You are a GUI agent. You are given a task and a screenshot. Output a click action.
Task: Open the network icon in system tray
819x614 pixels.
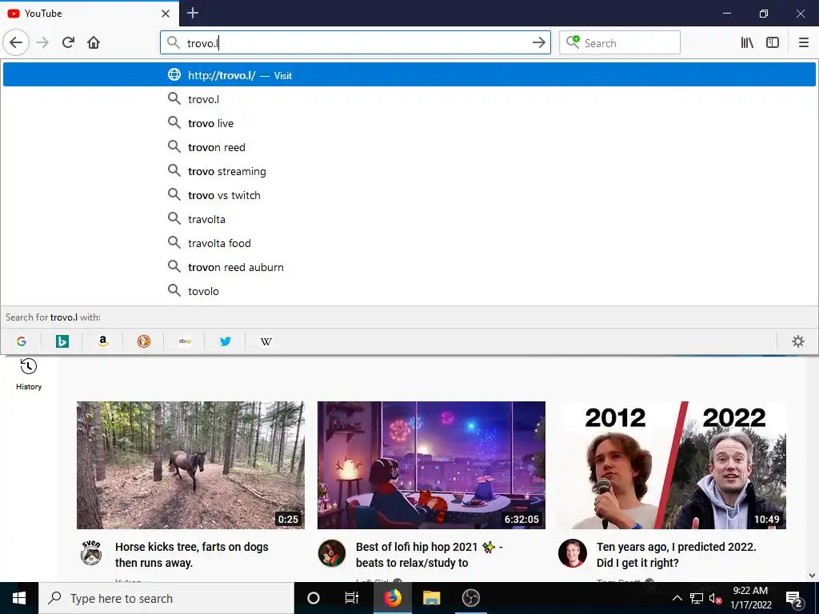click(x=697, y=598)
